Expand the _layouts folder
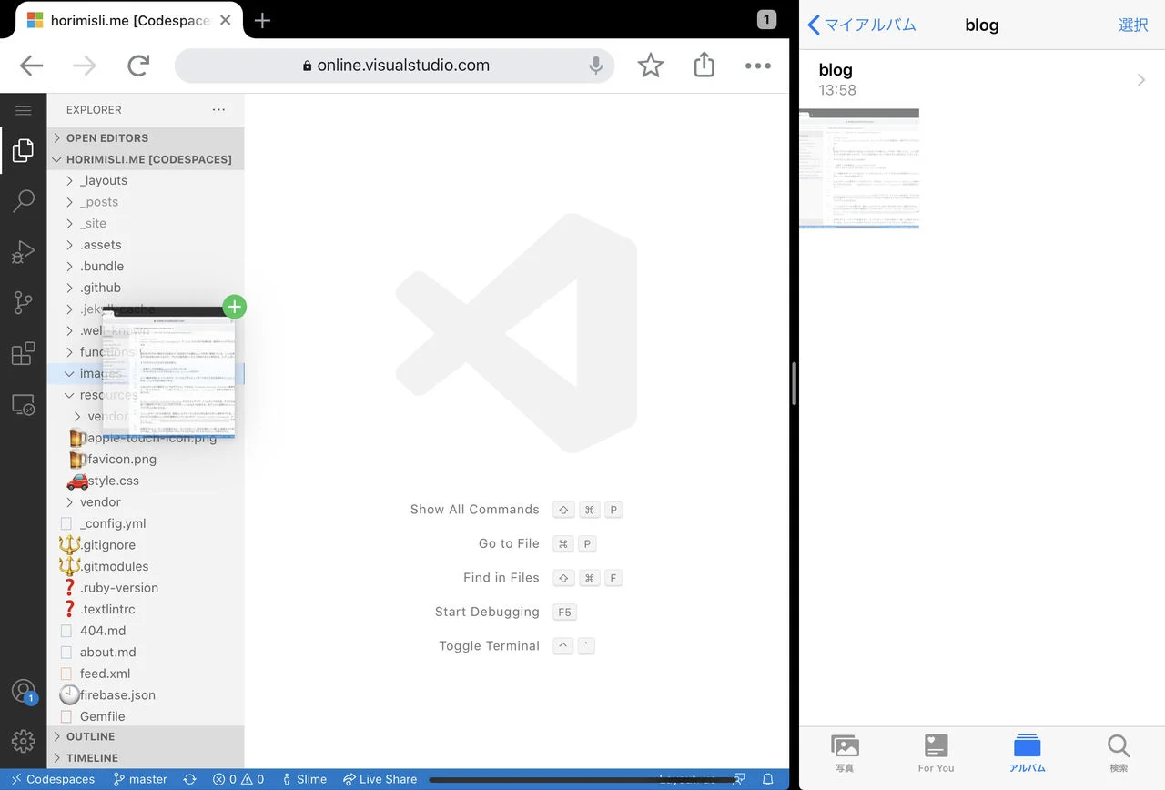This screenshot has height=790, width=1165. 146,180
